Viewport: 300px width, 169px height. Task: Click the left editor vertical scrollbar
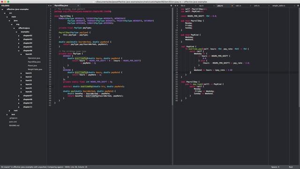(172, 56)
